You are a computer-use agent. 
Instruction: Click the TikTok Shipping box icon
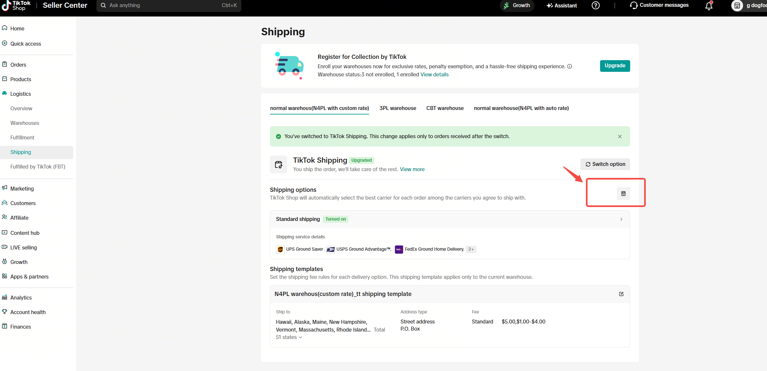[x=279, y=165]
